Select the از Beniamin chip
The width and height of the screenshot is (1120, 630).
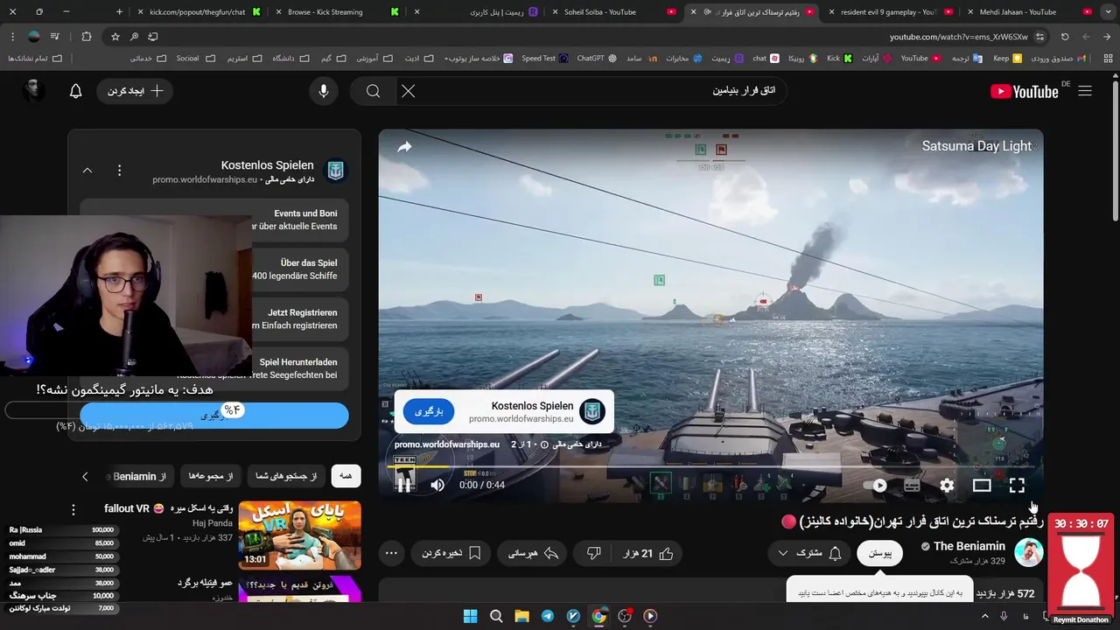(138, 476)
